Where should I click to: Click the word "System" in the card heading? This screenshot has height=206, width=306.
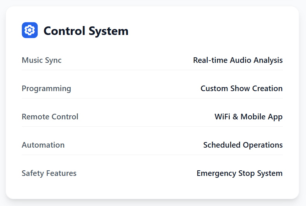point(108,31)
